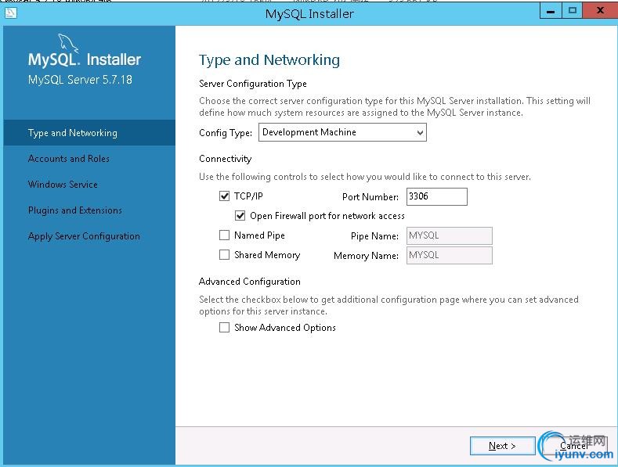The height and width of the screenshot is (467, 618).
Task: Click the 'Port Number:' label
Action: tap(370, 197)
